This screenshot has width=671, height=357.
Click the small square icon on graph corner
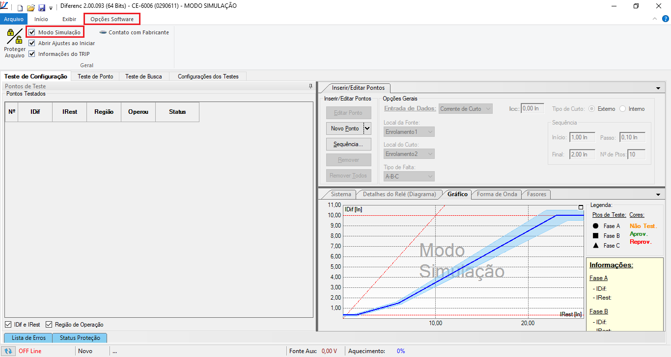click(581, 207)
